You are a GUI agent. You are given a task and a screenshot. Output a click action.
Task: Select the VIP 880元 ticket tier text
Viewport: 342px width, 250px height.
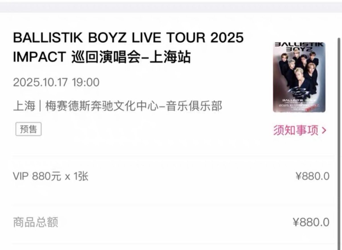[x=37, y=176]
